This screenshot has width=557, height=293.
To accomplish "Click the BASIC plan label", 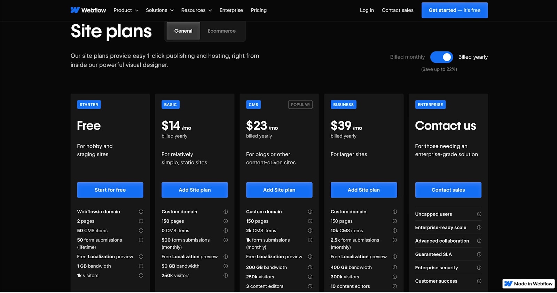I will pos(171,105).
